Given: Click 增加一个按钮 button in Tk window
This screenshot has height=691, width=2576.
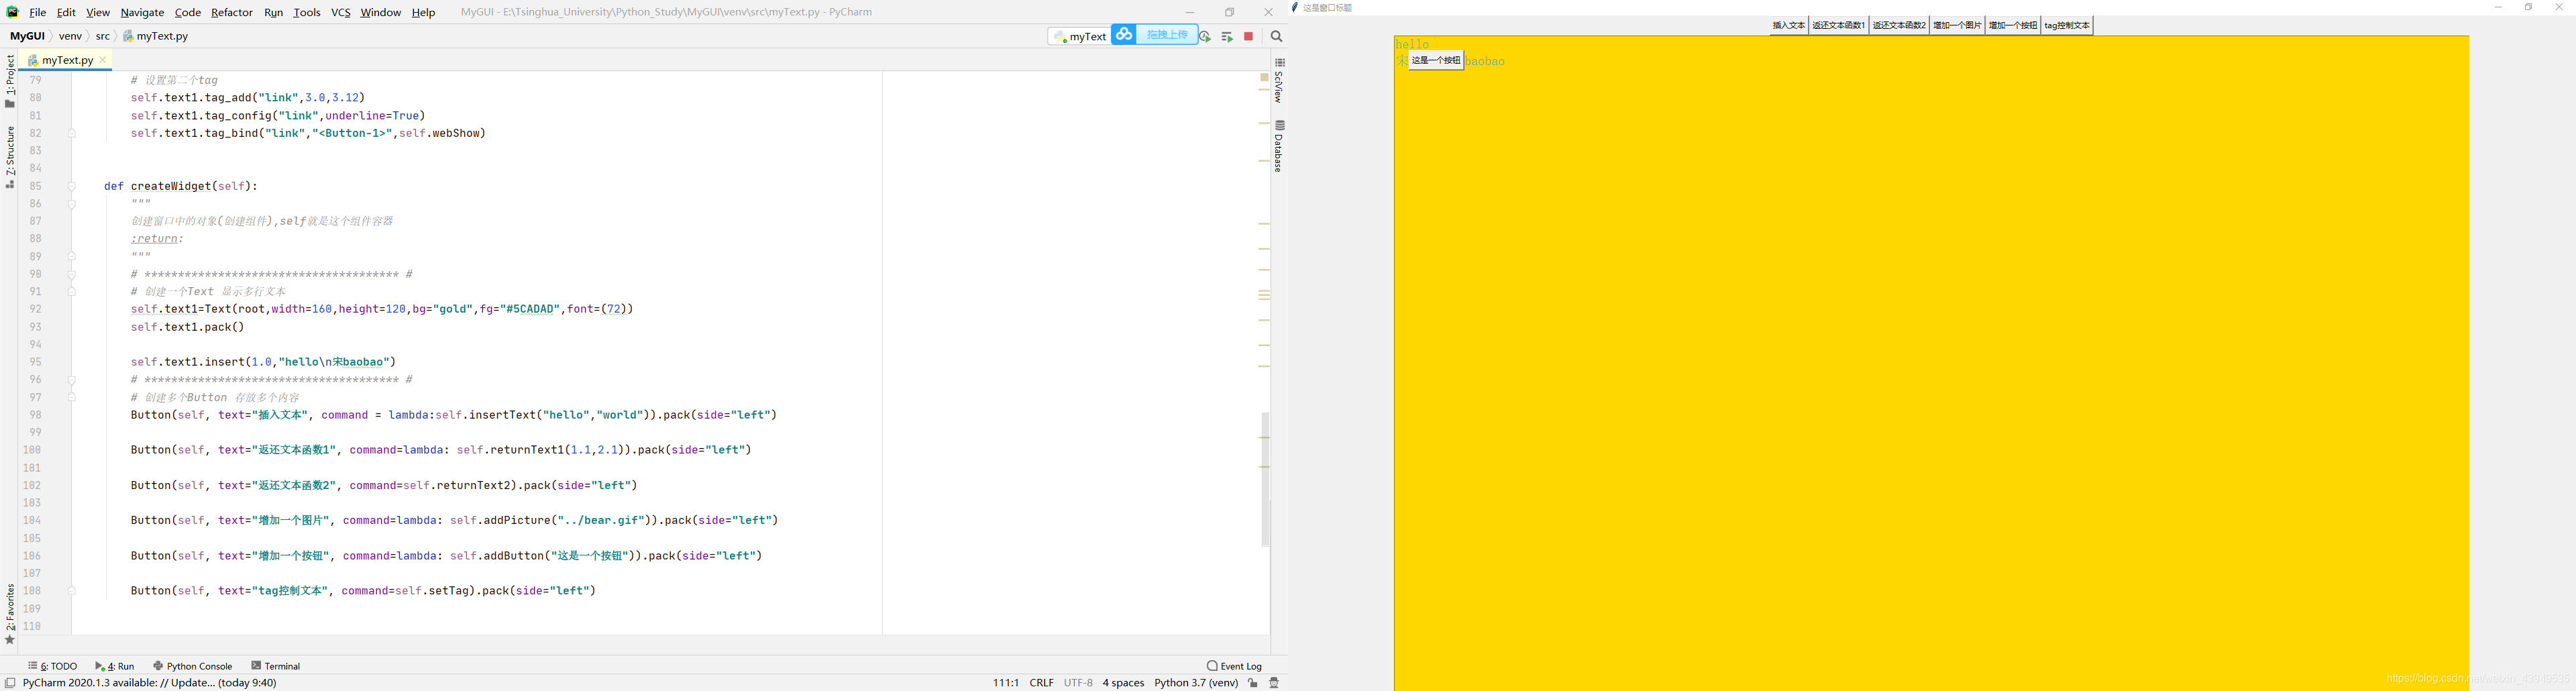Looking at the screenshot, I should (2013, 26).
